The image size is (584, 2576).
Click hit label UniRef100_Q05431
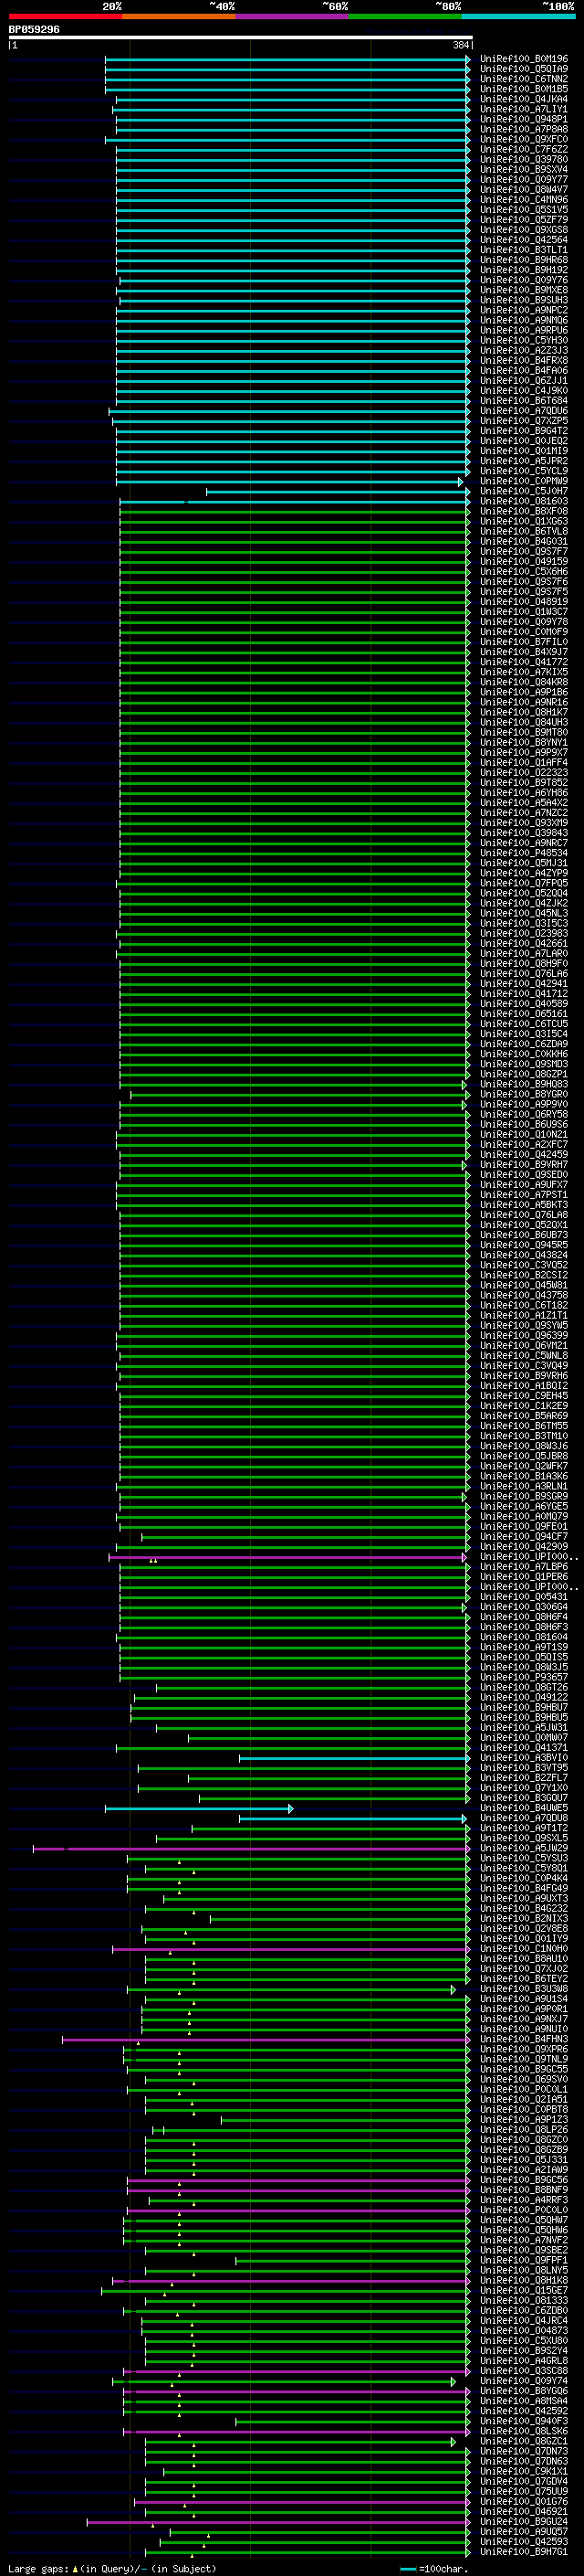point(524,1597)
